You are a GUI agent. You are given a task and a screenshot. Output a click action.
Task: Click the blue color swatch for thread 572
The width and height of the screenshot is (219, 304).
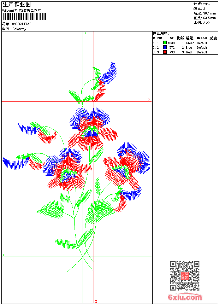coord(165,47)
